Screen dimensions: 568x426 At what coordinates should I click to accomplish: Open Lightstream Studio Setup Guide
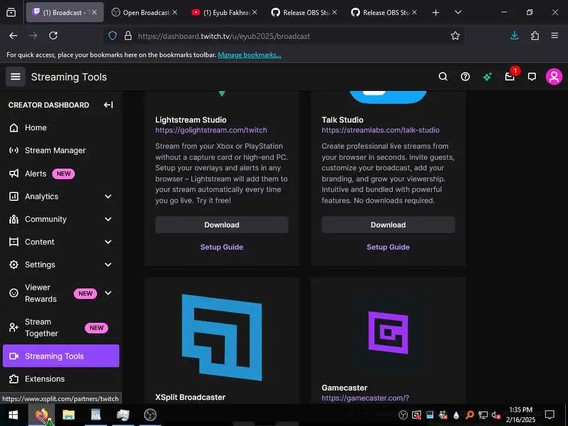(x=222, y=247)
